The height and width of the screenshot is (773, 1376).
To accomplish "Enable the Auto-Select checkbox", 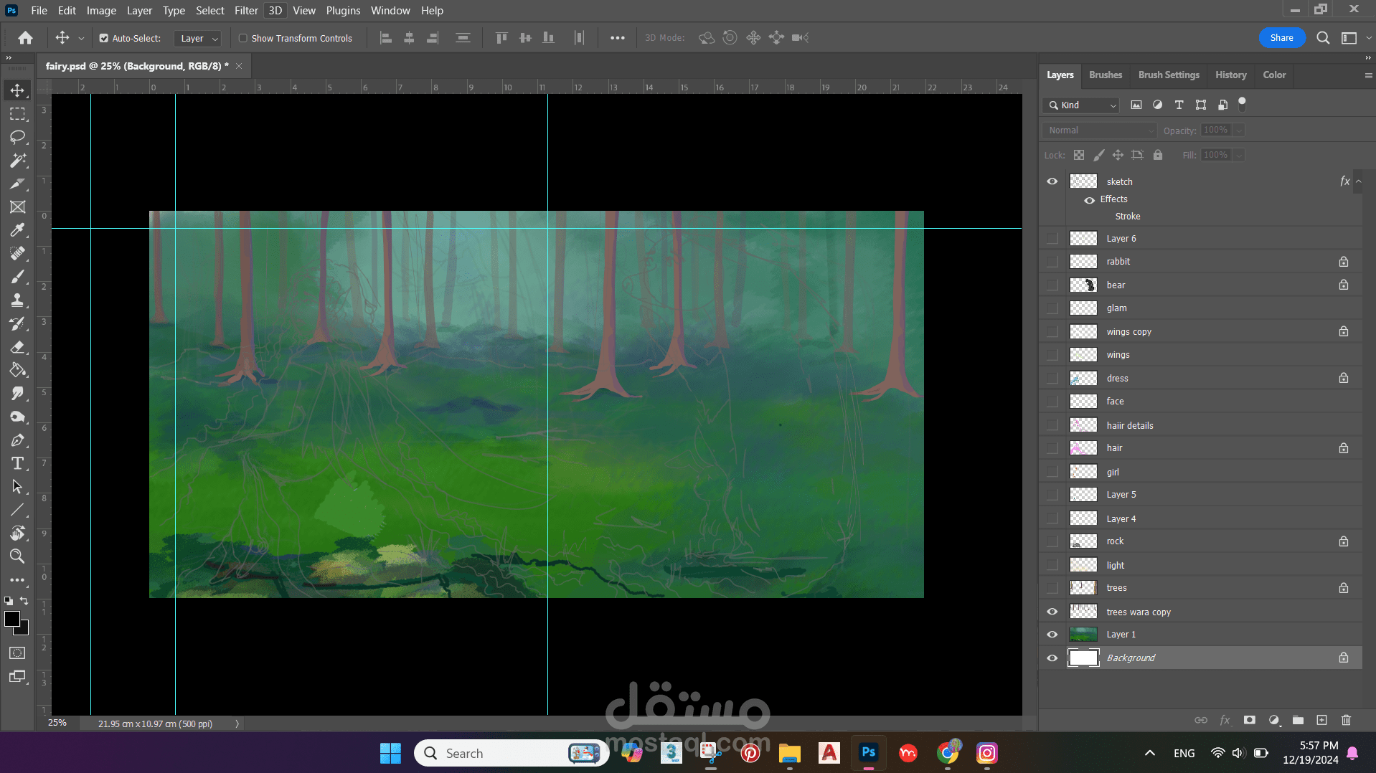I will click(x=104, y=38).
